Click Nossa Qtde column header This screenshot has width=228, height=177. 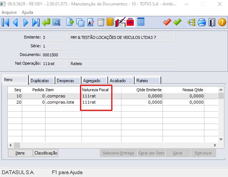[x=183, y=90]
